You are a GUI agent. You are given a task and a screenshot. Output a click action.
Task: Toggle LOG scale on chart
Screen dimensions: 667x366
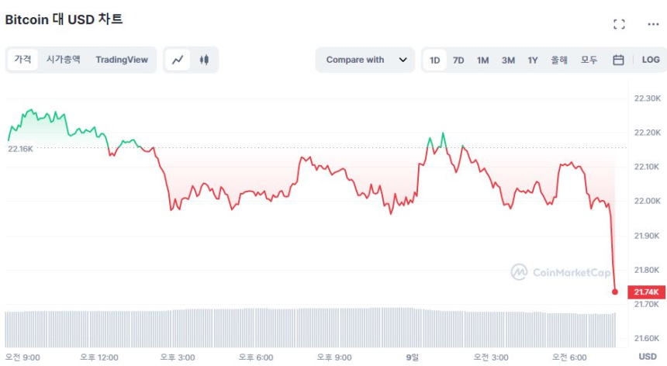tap(651, 60)
